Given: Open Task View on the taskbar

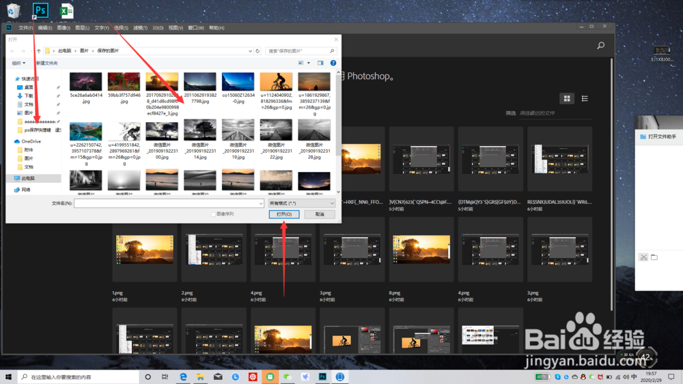Looking at the screenshot, I should 165,377.
